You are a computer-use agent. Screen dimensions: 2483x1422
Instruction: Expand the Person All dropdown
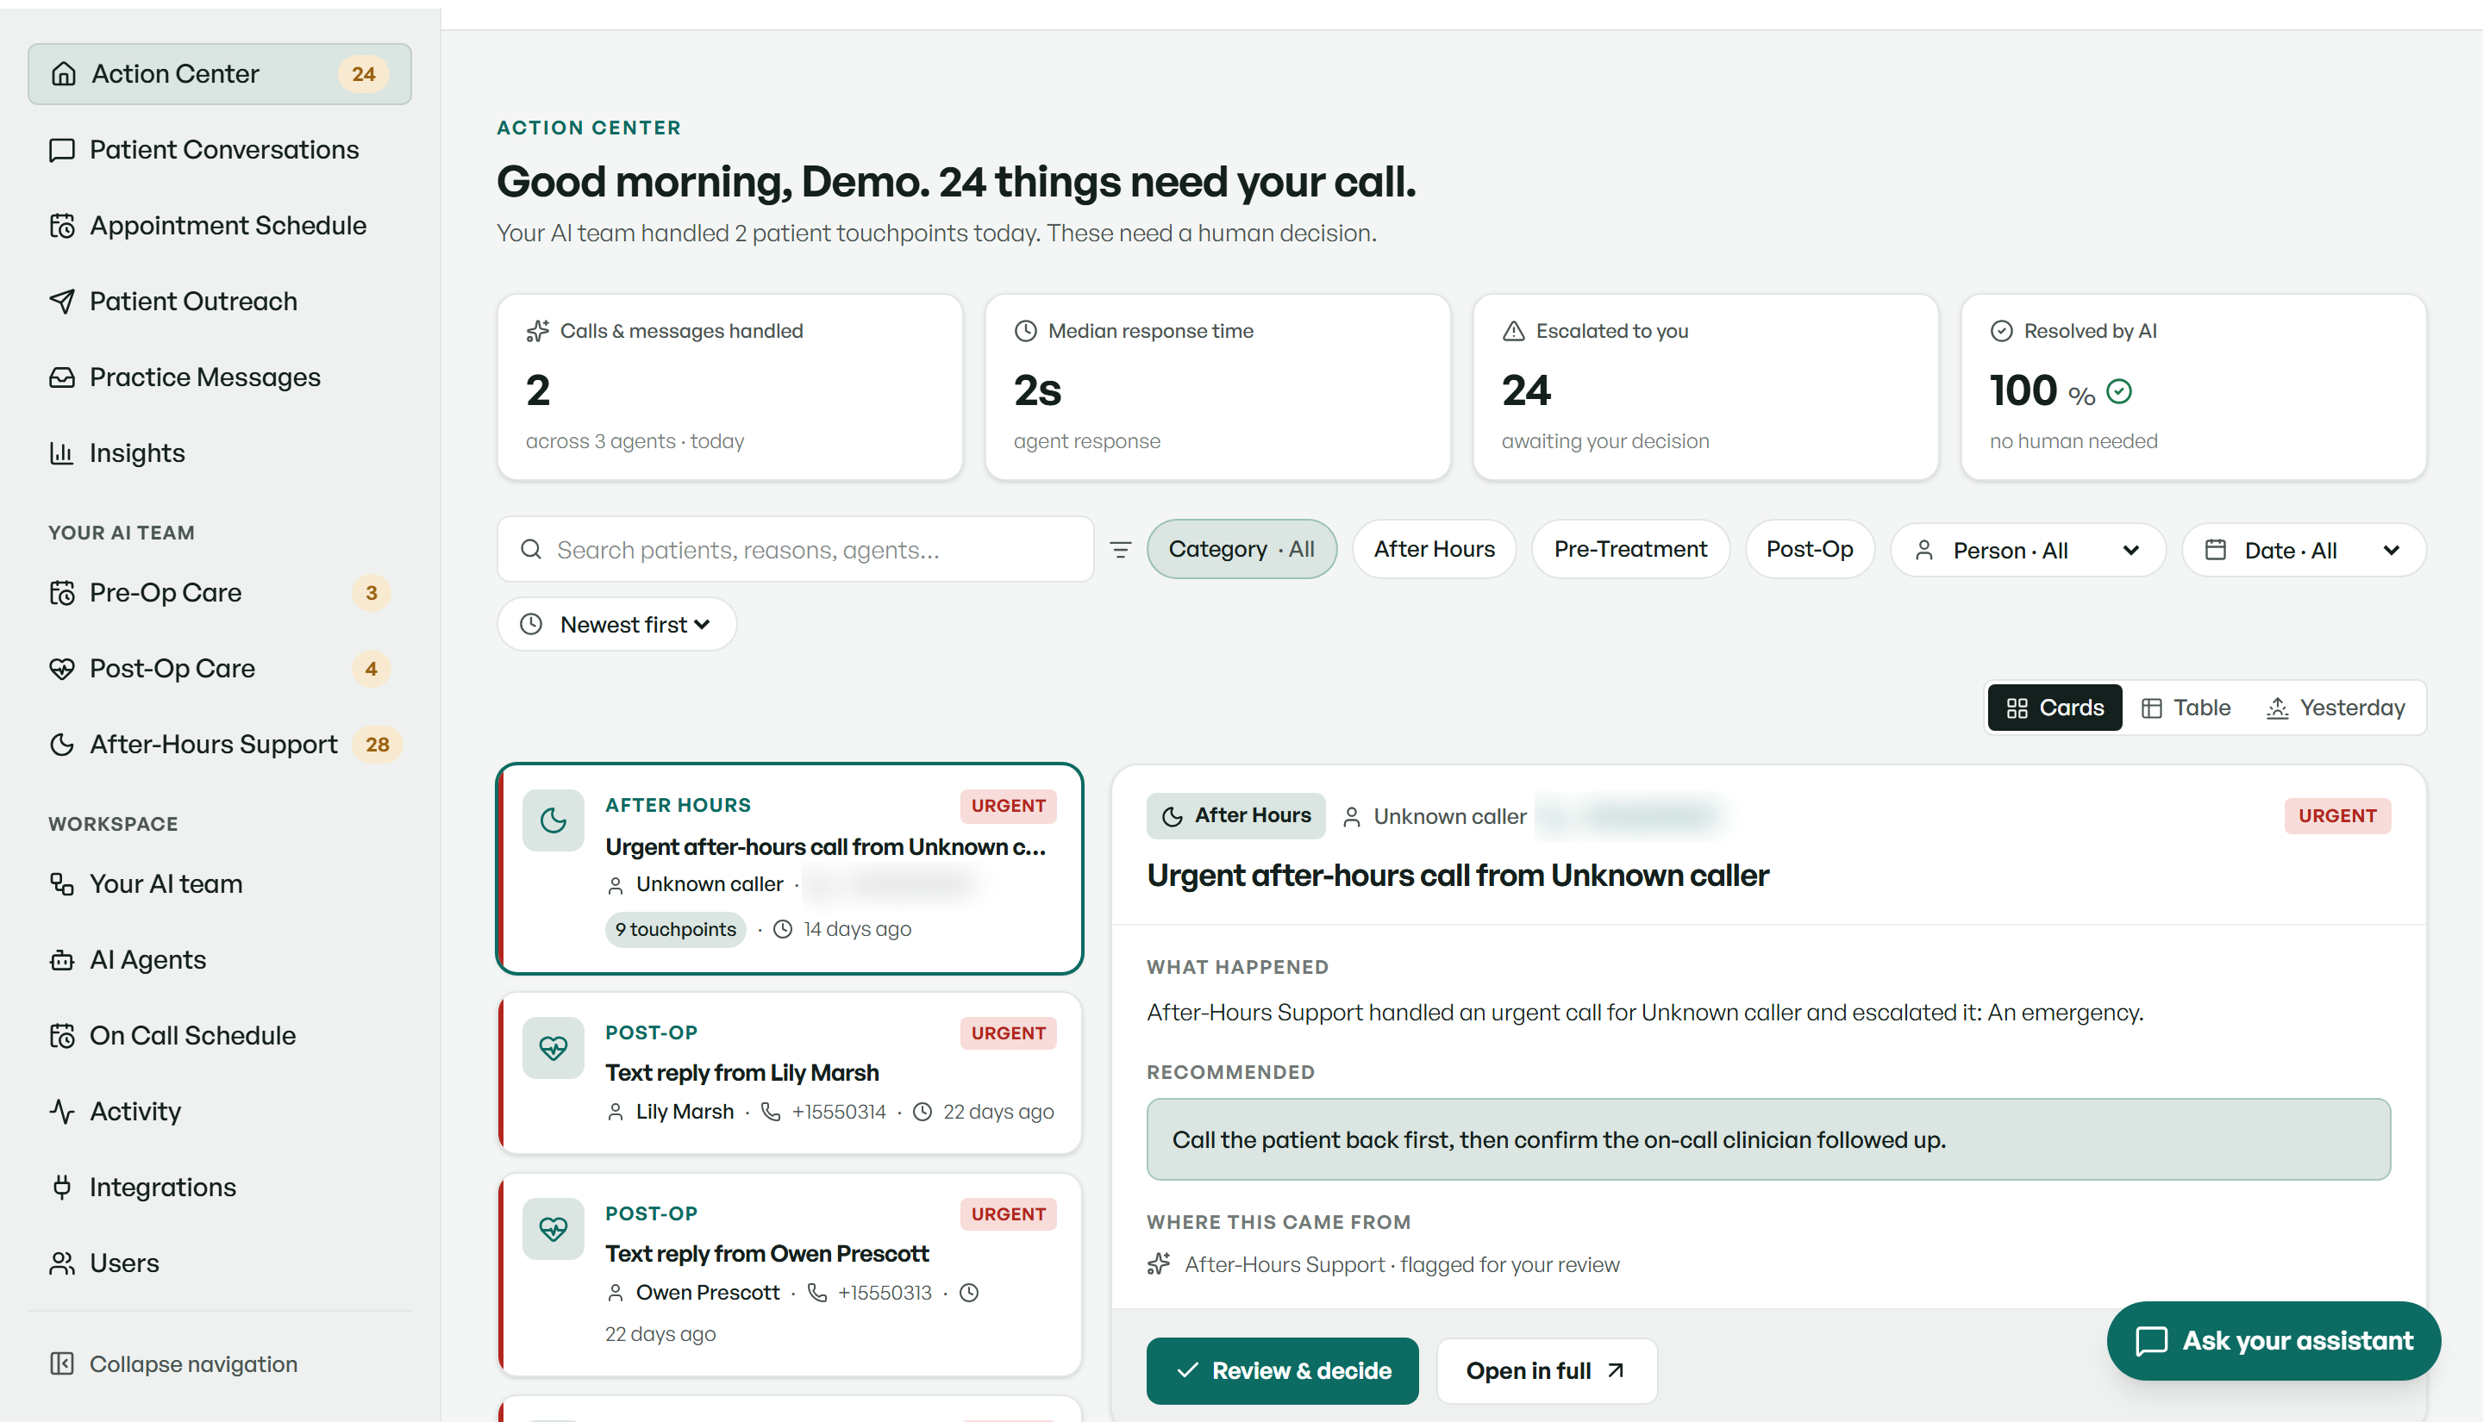2028,551
